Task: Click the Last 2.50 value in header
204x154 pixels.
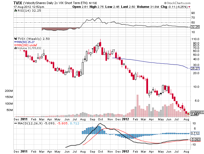Action: [128, 7]
